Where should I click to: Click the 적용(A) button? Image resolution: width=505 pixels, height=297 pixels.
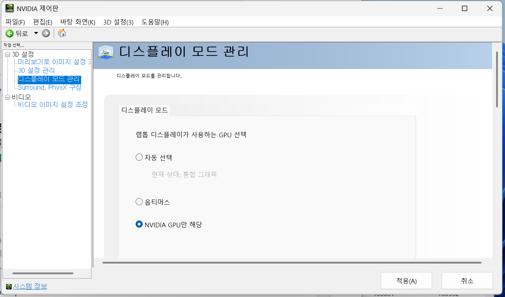(406, 280)
